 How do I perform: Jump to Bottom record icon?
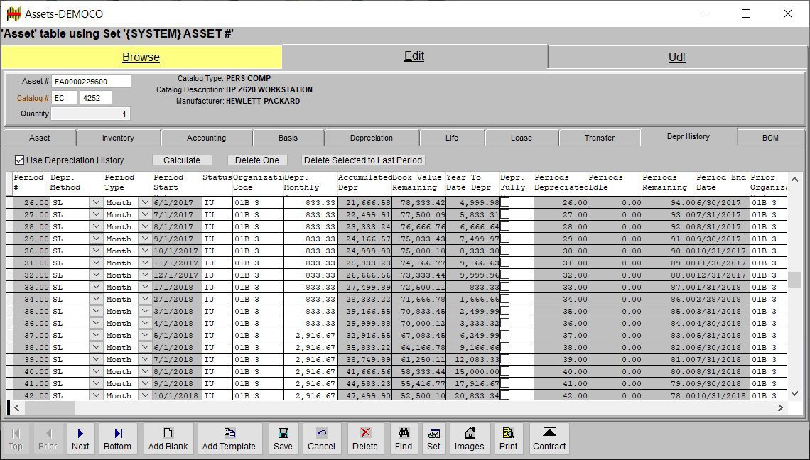pos(117,433)
